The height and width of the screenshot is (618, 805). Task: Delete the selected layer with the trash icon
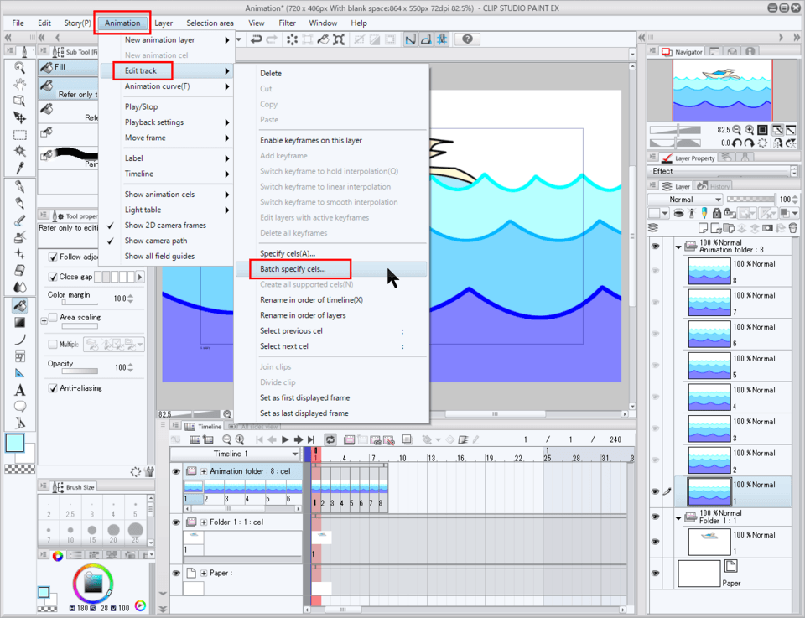tap(793, 227)
